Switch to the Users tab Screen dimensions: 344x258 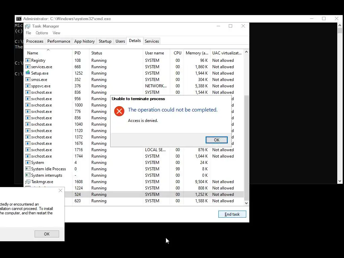coord(120,41)
